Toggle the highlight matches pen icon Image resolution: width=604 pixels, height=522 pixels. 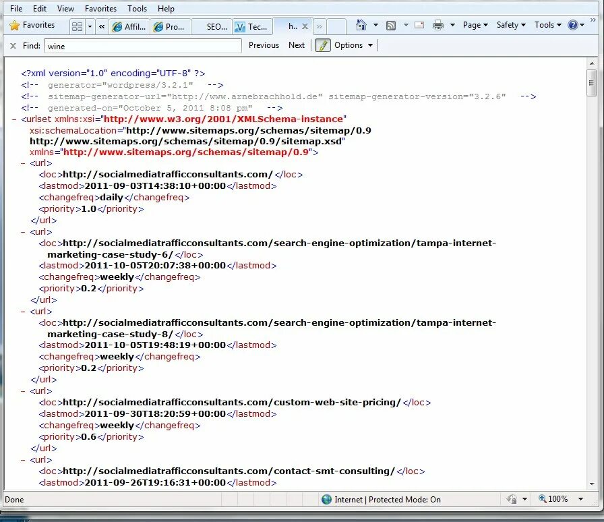(x=323, y=45)
